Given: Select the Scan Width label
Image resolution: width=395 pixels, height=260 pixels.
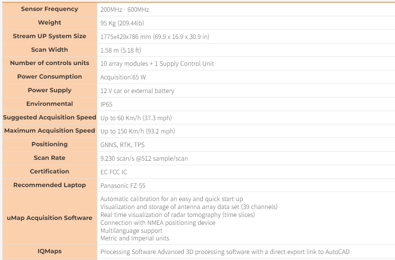Looking at the screenshot, I should (x=50, y=50).
